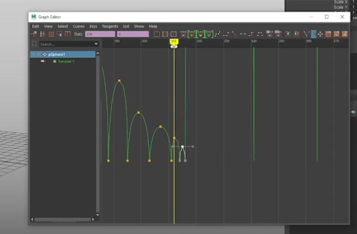The image size is (357, 234).
Task: Open the Keys menu
Action: point(93,26)
